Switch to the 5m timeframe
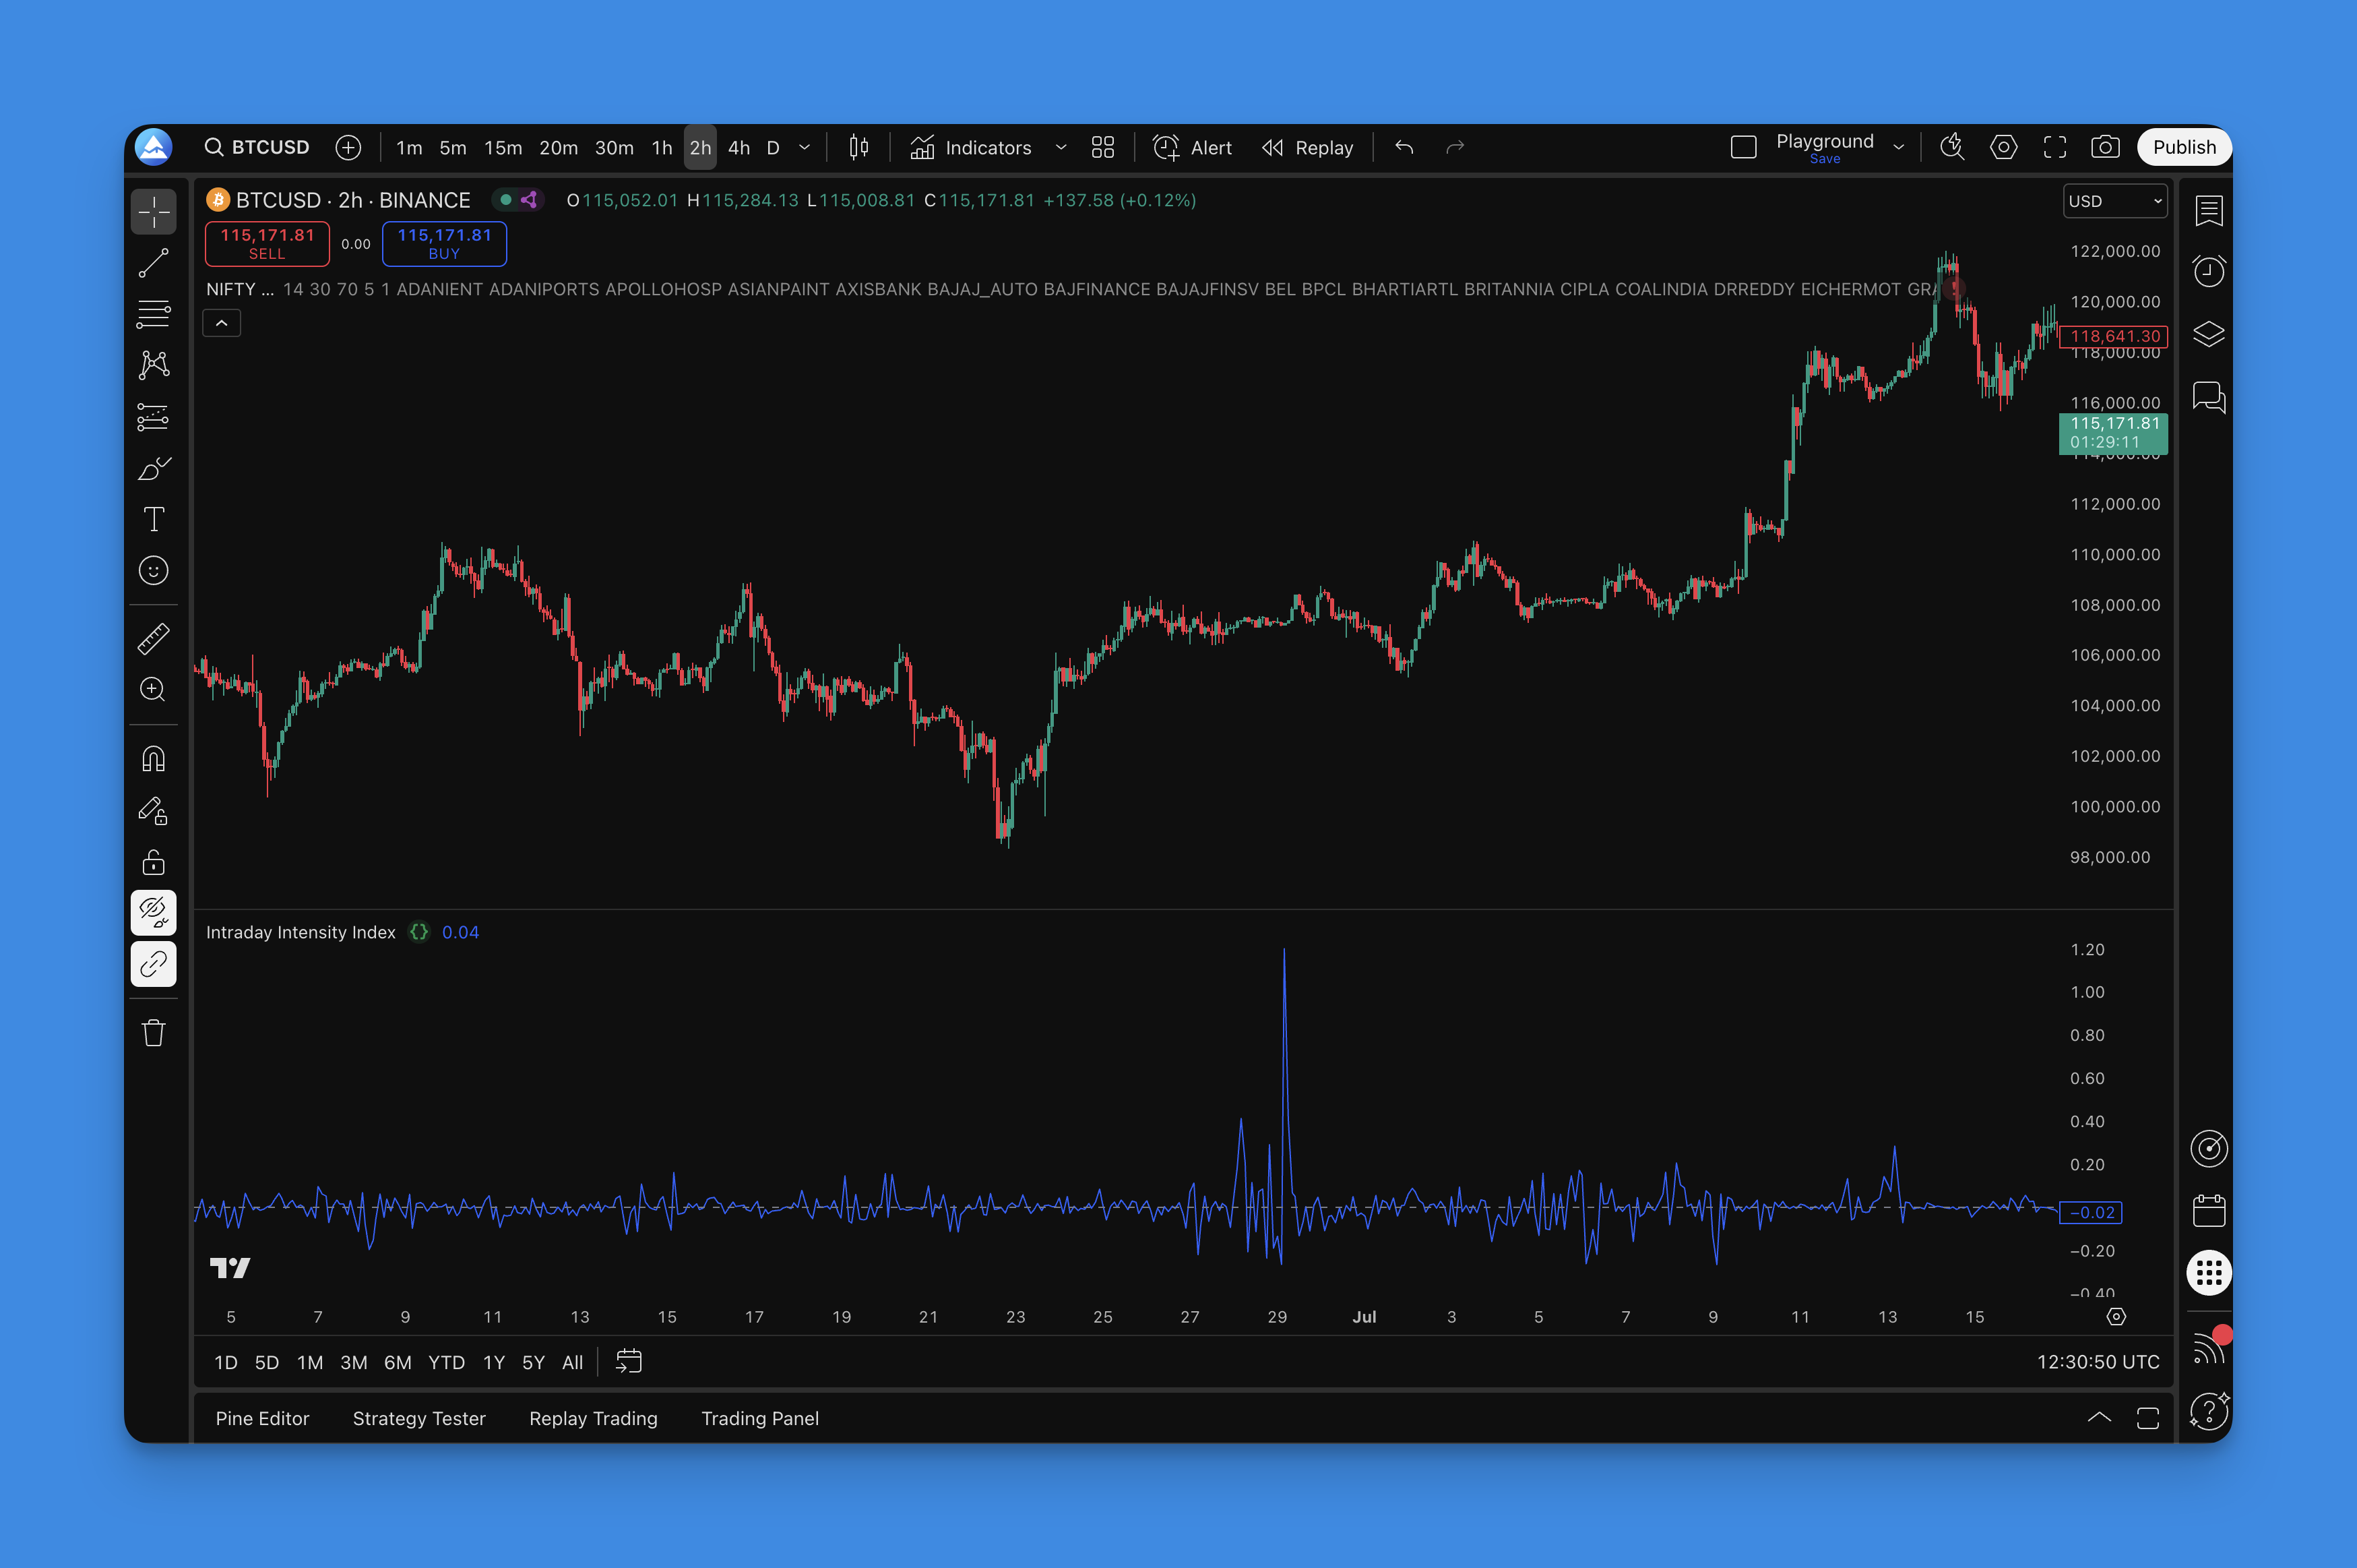2357x1568 pixels. (x=453, y=148)
